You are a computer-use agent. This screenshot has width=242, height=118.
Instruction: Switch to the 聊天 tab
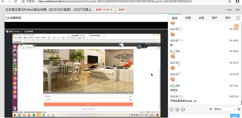pos(175,18)
